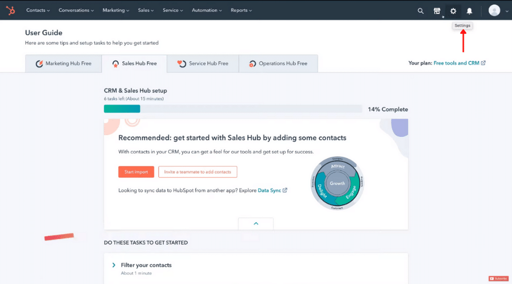Open Free tools and CRM plan link
512x284 pixels.
click(x=459, y=63)
